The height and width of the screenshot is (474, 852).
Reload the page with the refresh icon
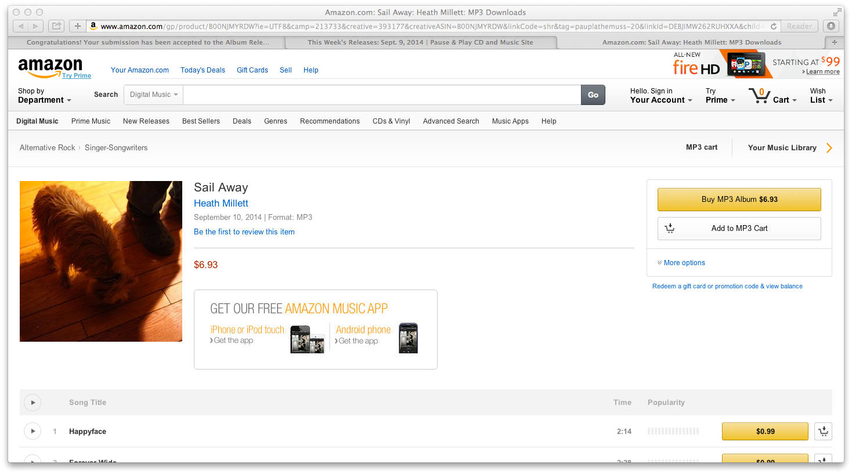(773, 26)
